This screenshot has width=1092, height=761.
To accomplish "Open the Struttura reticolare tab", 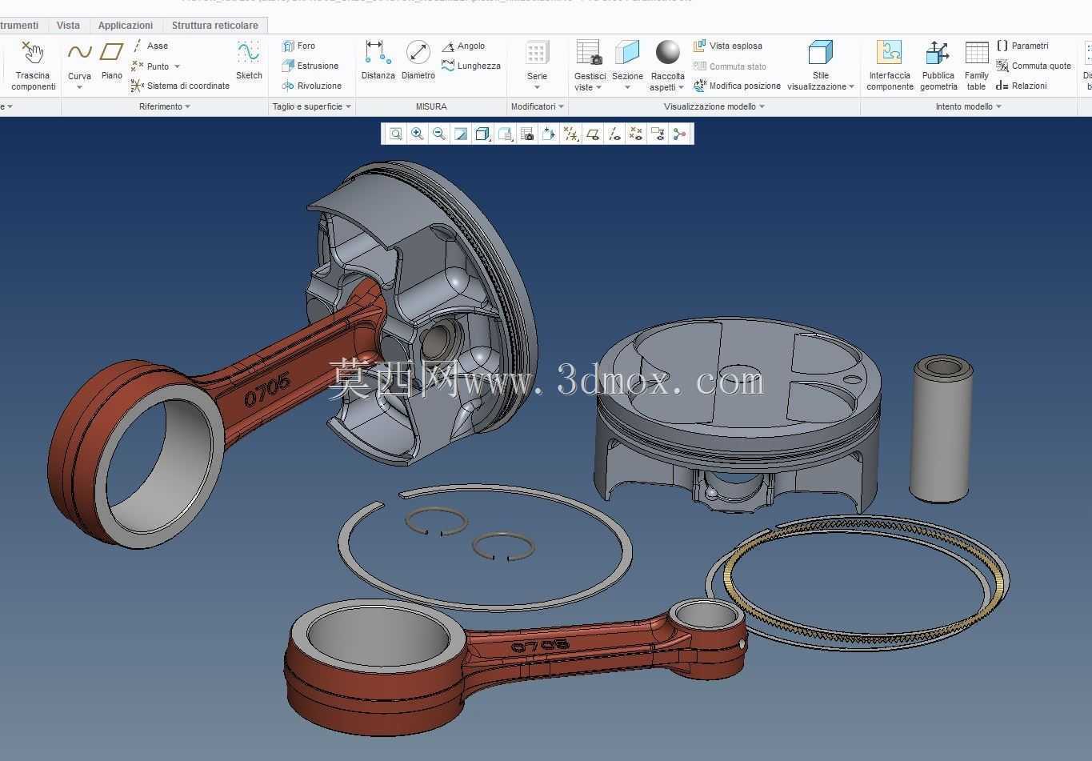I will (214, 26).
